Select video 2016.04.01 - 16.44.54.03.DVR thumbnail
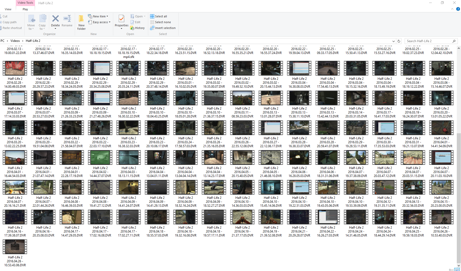 [15, 157]
